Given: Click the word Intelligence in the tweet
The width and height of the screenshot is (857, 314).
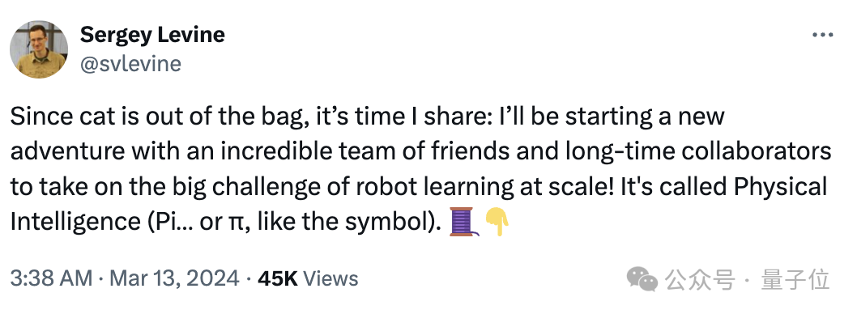Looking at the screenshot, I should 76,223.
